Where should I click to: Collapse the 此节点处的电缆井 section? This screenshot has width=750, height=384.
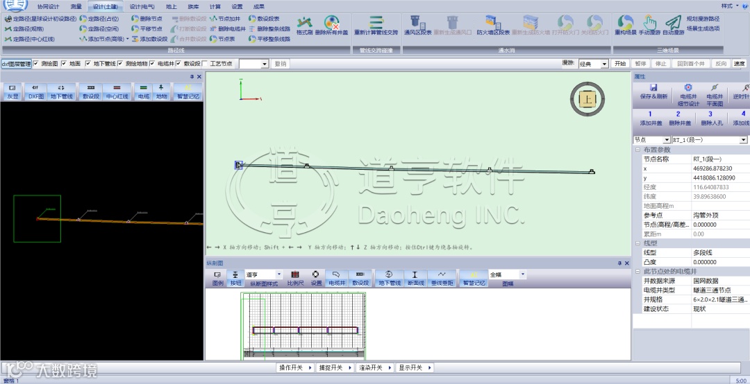[637, 271]
